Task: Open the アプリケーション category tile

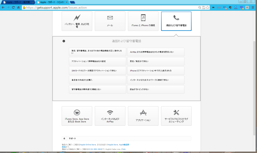Action: 143,116
